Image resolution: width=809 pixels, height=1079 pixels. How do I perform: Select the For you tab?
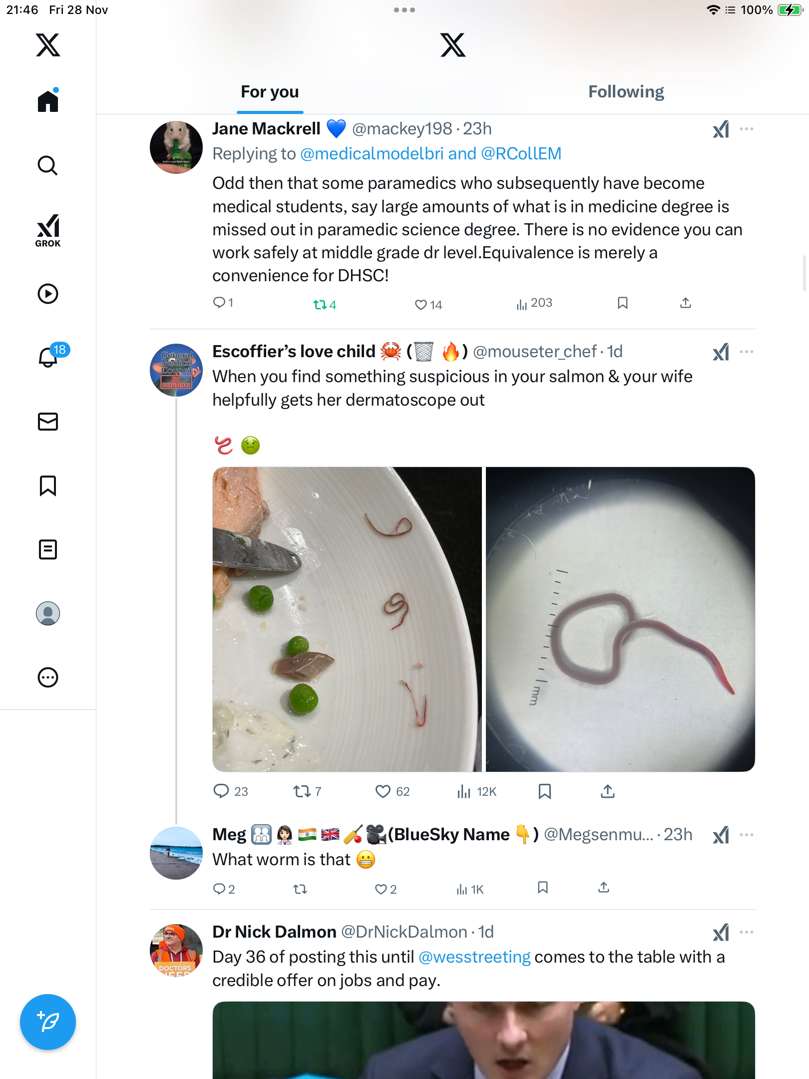[270, 92]
